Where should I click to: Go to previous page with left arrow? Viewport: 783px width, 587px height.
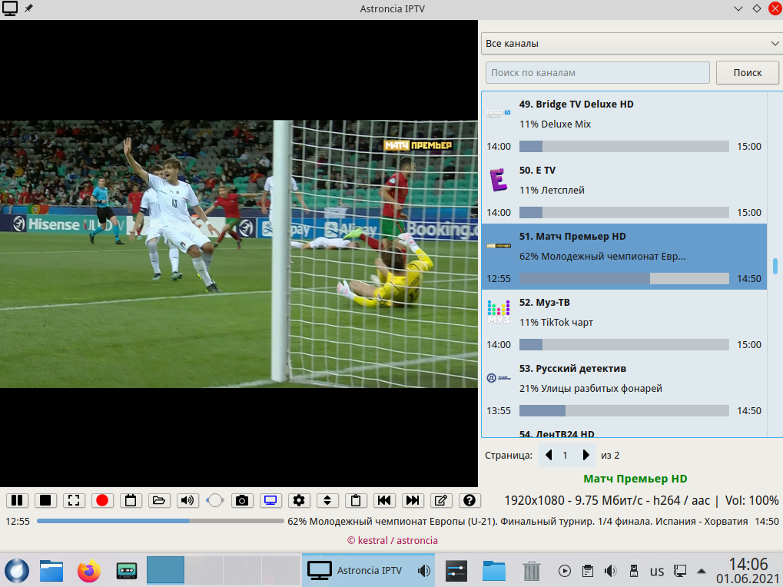(549, 455)
